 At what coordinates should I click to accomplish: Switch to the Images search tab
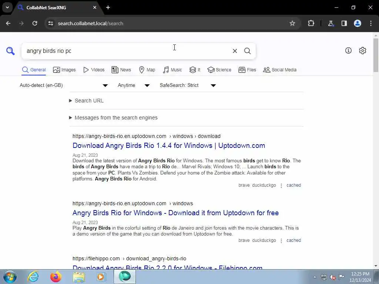pyautogui.click(x=64, y=70)
